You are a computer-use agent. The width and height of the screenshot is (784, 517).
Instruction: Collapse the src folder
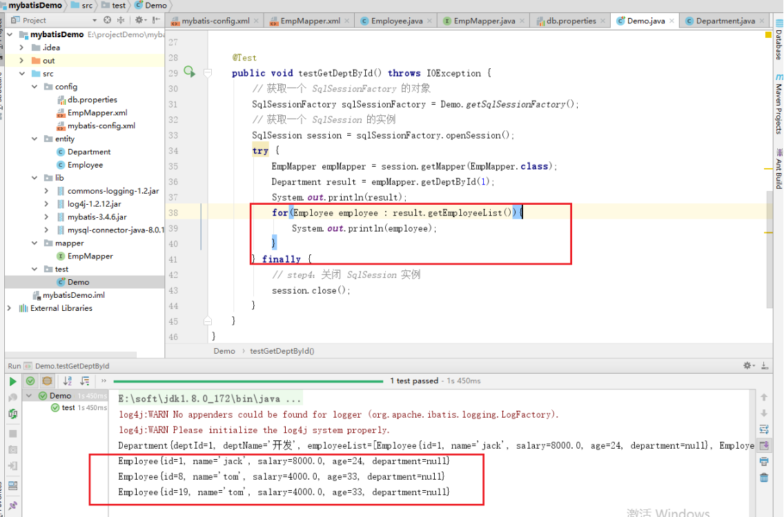[21, 74]
